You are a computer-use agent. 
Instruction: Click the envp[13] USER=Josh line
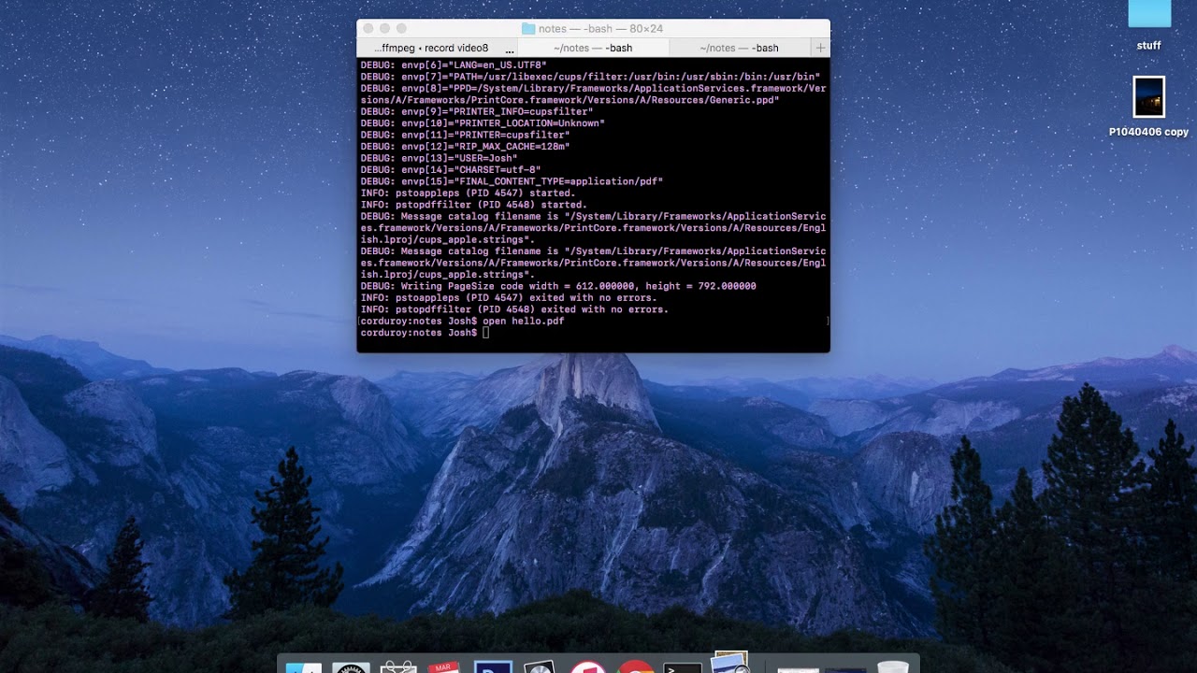click(439, 158)
